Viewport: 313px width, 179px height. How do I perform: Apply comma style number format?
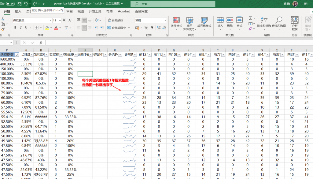tap(152, 28)
